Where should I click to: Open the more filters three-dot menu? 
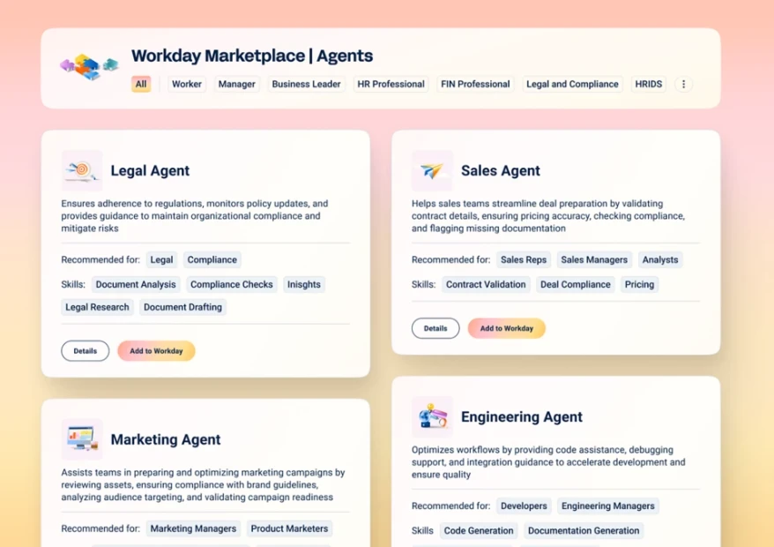point(683,85)
